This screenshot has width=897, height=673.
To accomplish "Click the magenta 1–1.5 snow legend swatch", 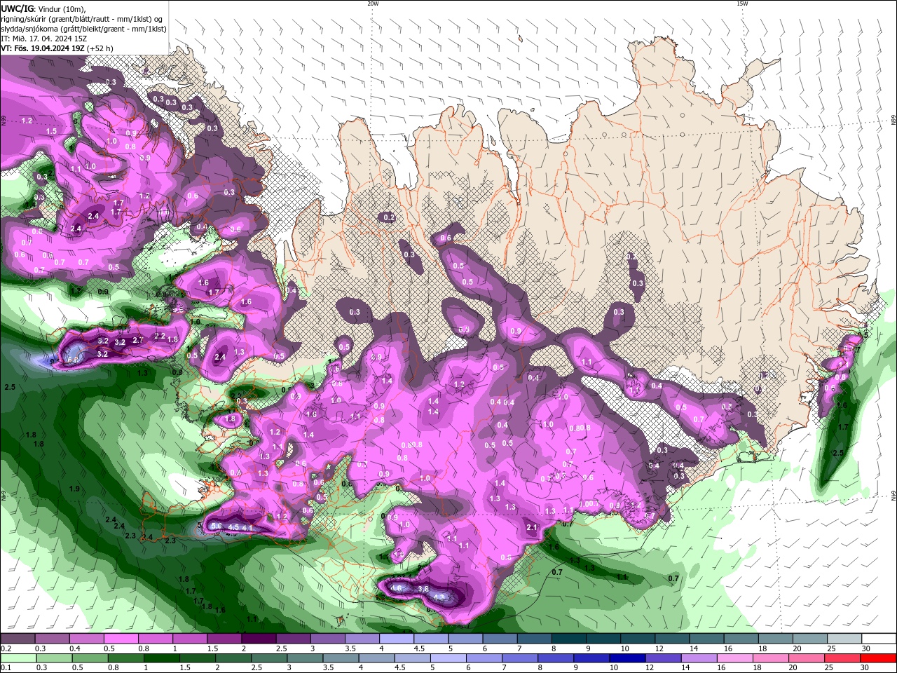I will click(x=190, y=639).
